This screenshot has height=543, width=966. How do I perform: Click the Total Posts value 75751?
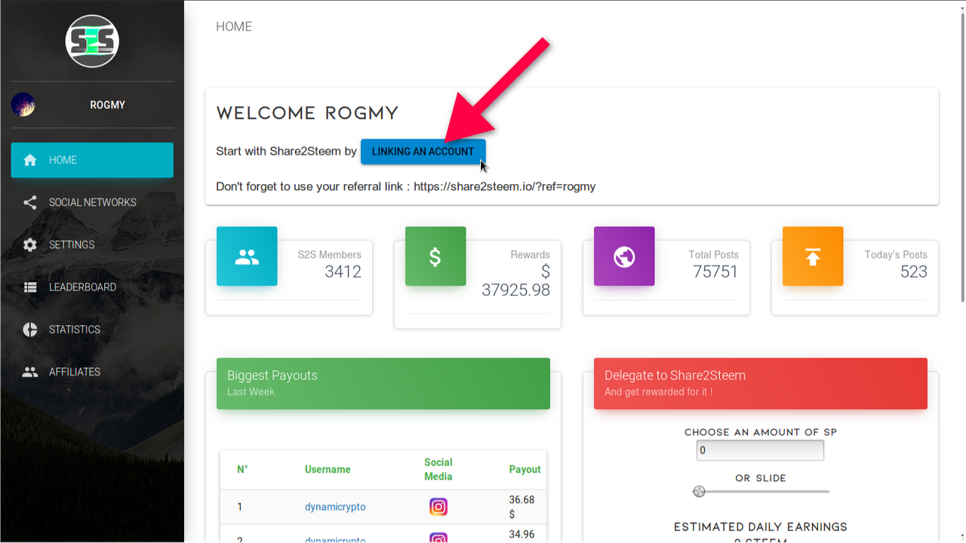click(715, 271)
